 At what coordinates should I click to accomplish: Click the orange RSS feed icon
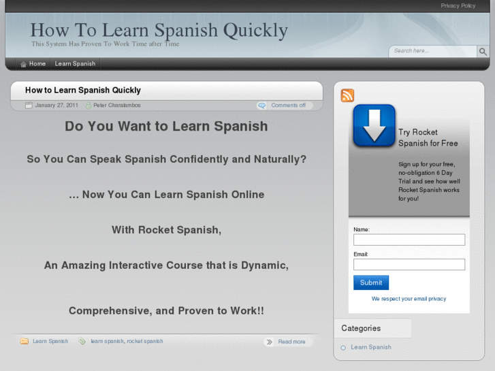(x=347, y=95)
